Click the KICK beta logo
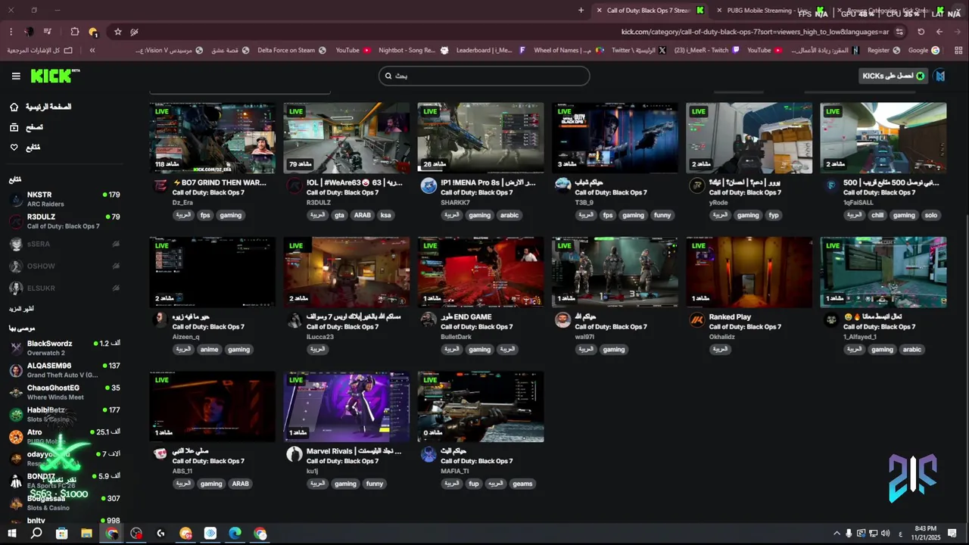The image size is (969, 545). click(55, 76)
